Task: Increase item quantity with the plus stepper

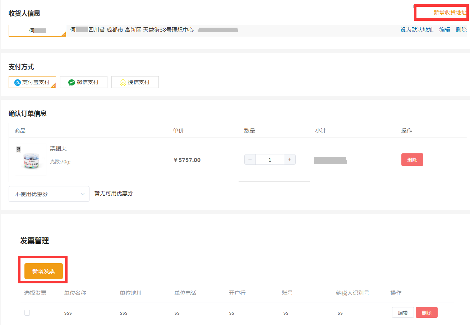Action: 290,159
